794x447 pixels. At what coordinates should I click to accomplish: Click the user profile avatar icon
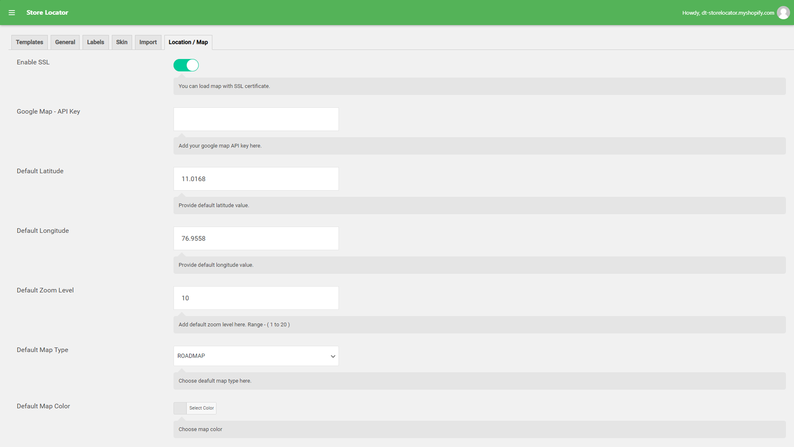(783, 12)
